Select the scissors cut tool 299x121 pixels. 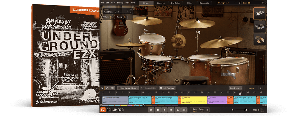point(112,88)
